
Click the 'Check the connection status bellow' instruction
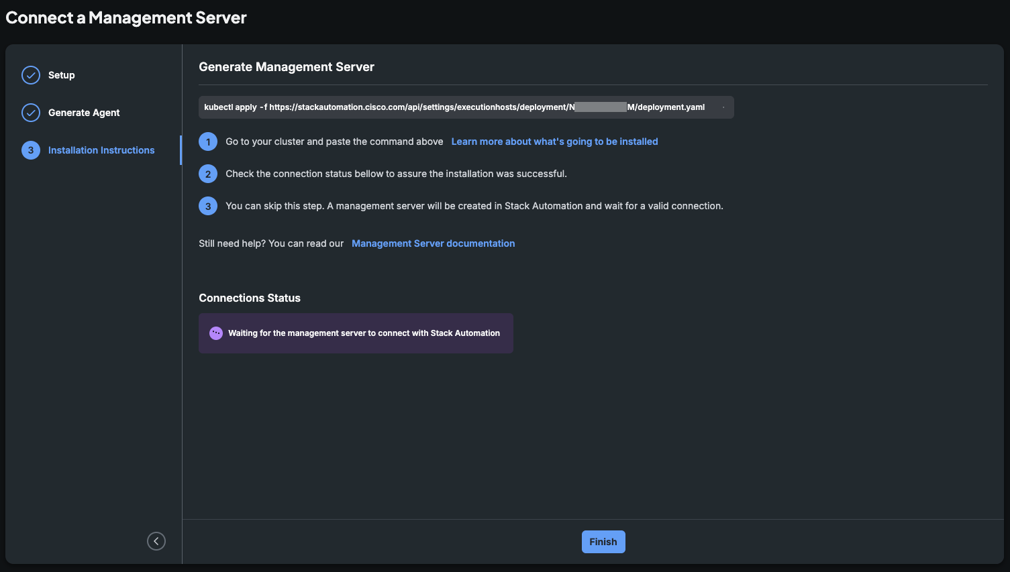tap(396, 174)
